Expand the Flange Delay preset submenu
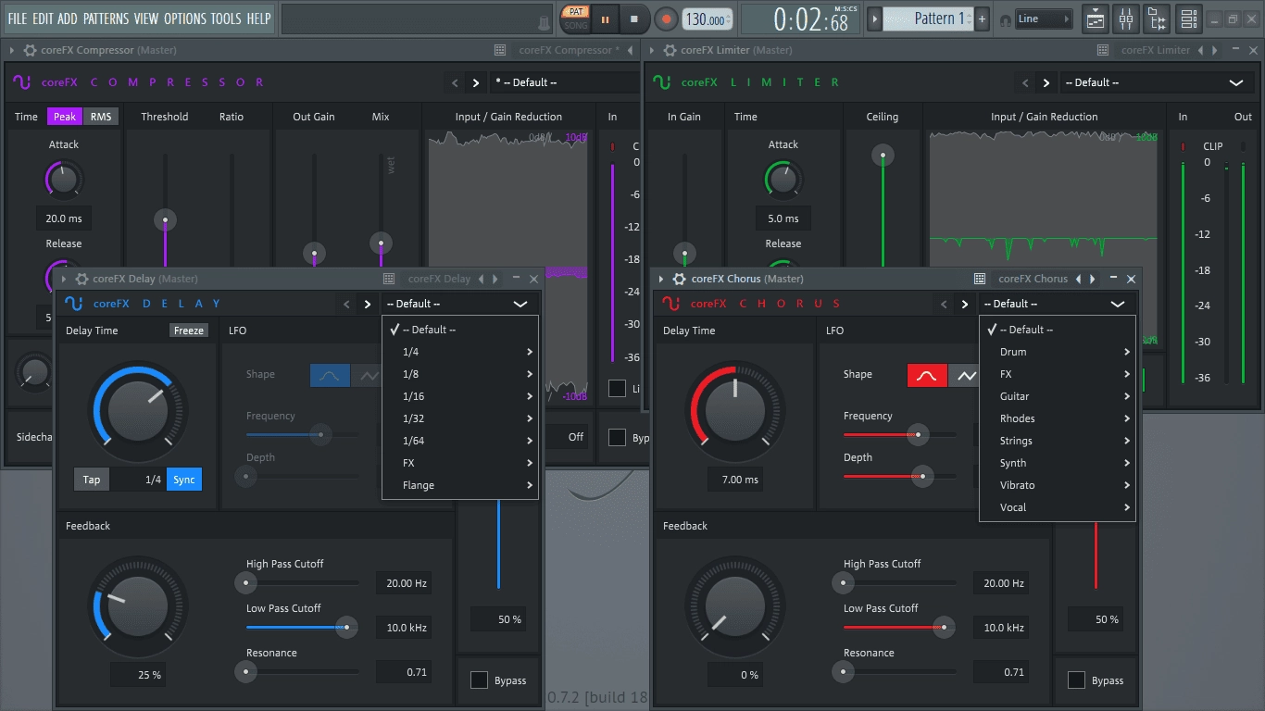The height and width of the screenshot is (711, 1265). (x=460, y=485)
